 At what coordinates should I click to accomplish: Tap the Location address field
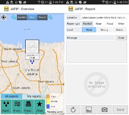[104, 18]
